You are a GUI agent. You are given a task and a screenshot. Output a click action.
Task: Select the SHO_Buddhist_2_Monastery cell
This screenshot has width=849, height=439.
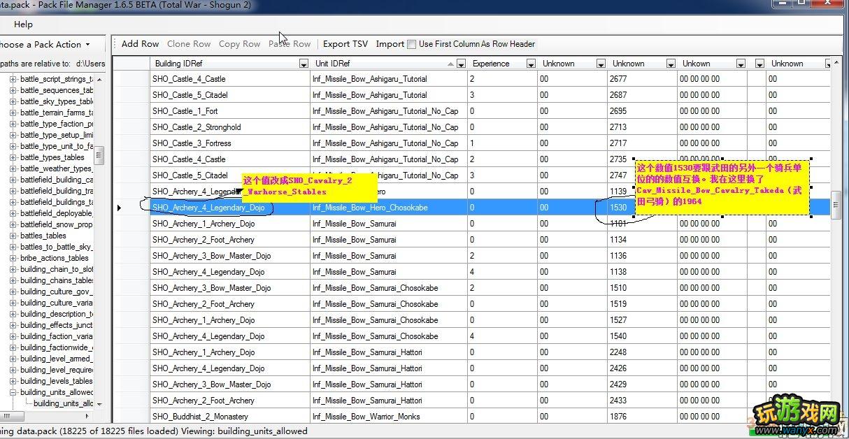[x=229, y=417]
